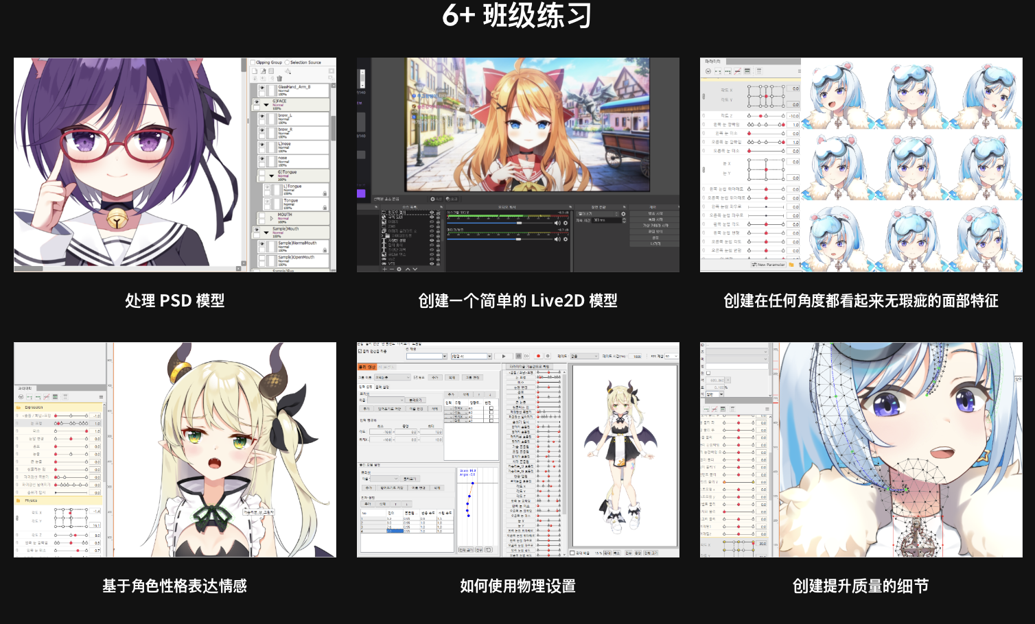Open the nine face angles grid thumbnail

click(x=861, y=165)
